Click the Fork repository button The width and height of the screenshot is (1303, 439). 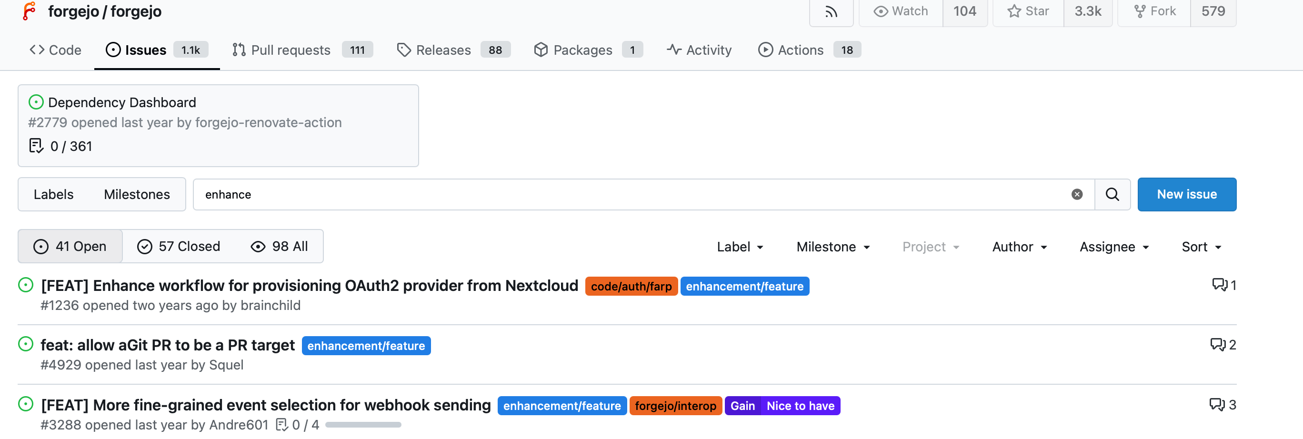click(1154, 11)
